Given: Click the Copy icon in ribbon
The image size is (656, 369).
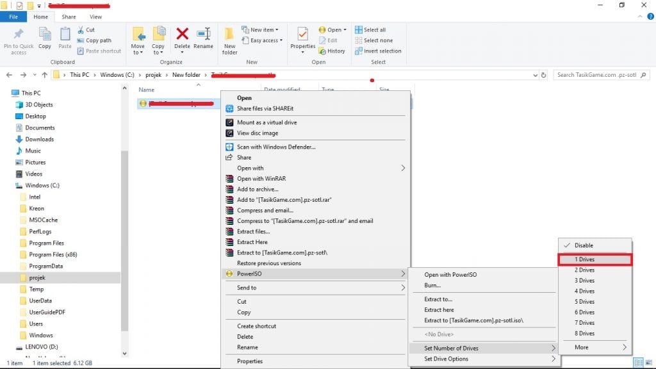Looking at the screenshot, I should [x=45, y=35].
